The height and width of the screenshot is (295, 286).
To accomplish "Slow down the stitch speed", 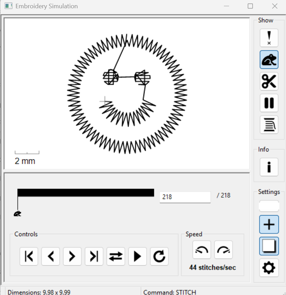I will 201,250.
